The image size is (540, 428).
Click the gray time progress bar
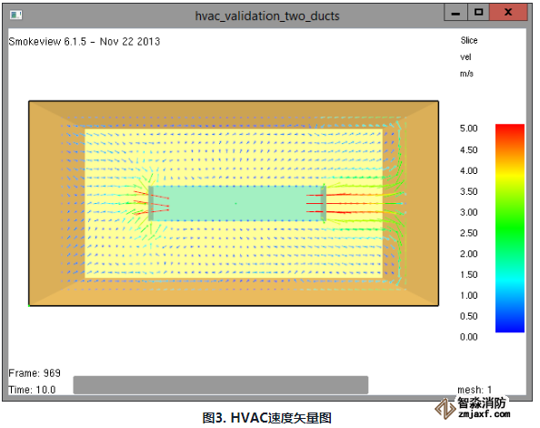tap(220, 385)
